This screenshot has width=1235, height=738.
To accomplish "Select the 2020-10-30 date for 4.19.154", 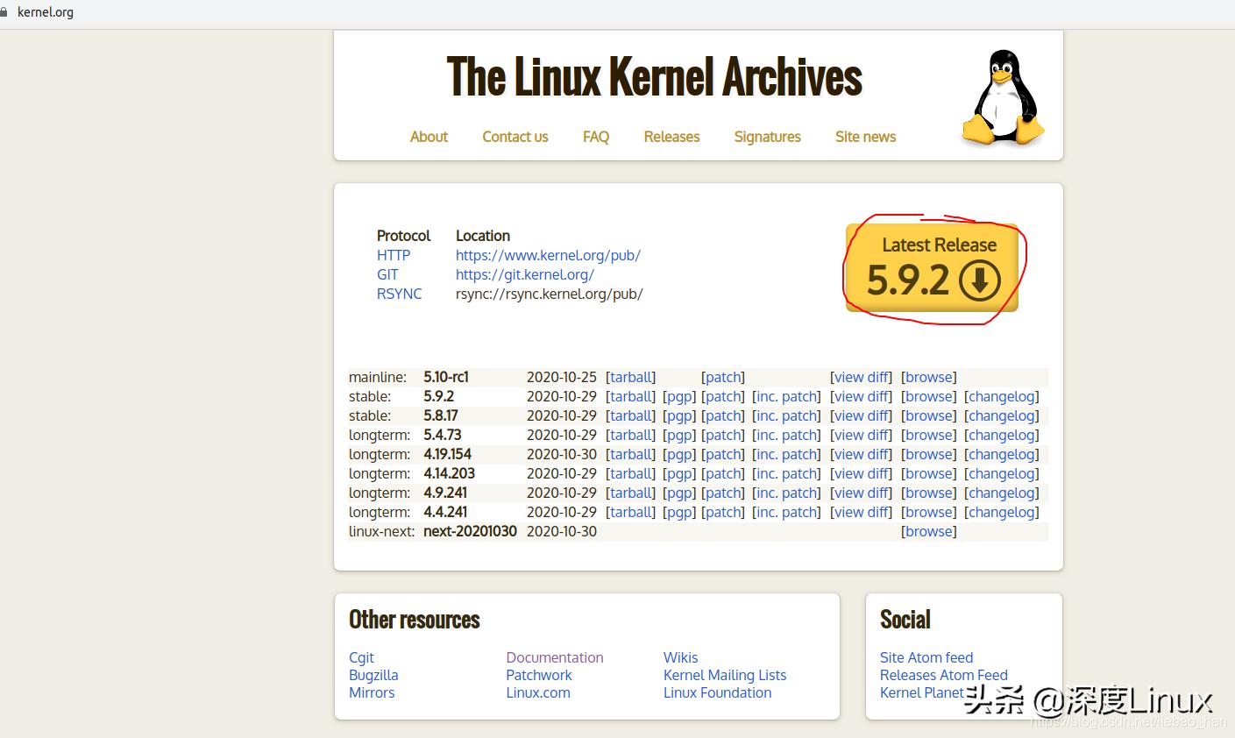I will click(x=562, y=454).
